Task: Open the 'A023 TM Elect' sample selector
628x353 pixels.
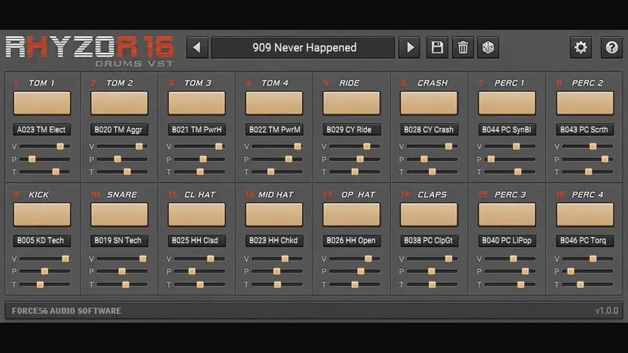Action: pos(42,130)
